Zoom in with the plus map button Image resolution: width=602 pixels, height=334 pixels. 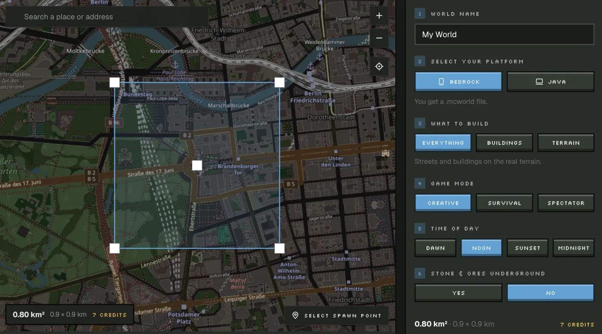click(379, 15)
